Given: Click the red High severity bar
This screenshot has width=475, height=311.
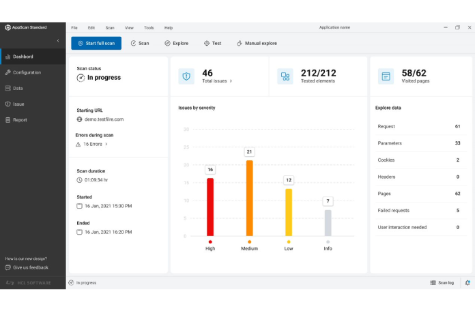Looking at the screenshot, I should click(210, 207).
